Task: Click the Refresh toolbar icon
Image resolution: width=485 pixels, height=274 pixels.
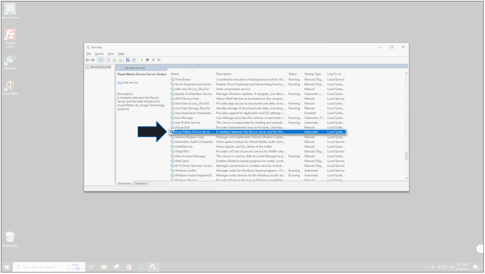Action: [114, 60]
